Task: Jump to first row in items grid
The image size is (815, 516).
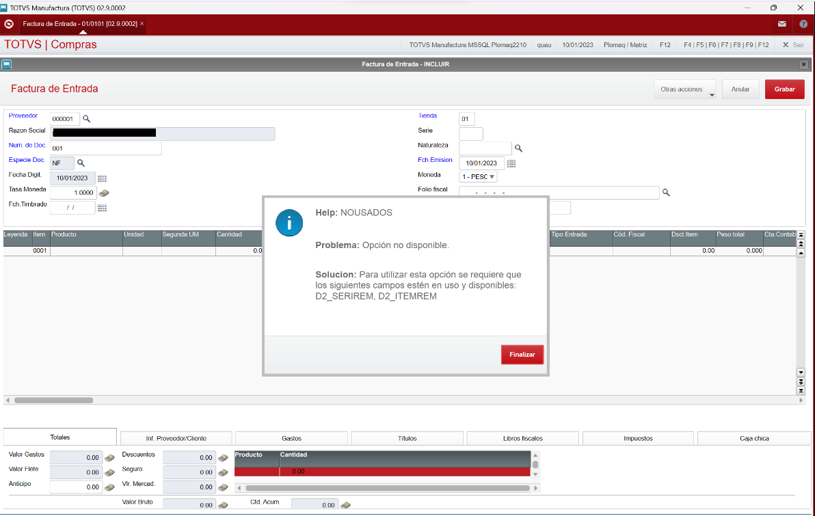Action: (x=801, y=235)
